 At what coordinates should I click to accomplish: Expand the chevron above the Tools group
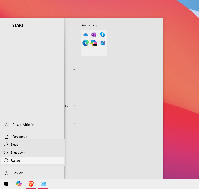pos(74,70)
